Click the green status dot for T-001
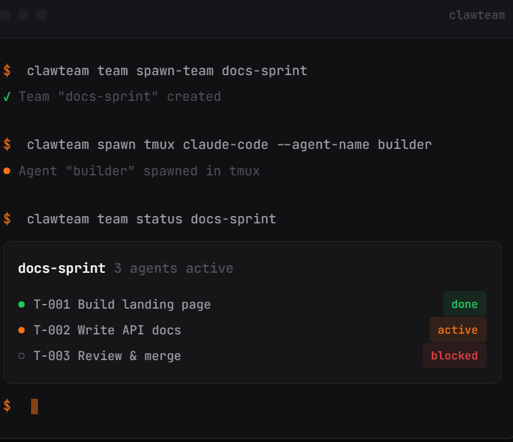The width and height of the screenshot is (513, 442). pyautogui.click(x=22, y=305)
